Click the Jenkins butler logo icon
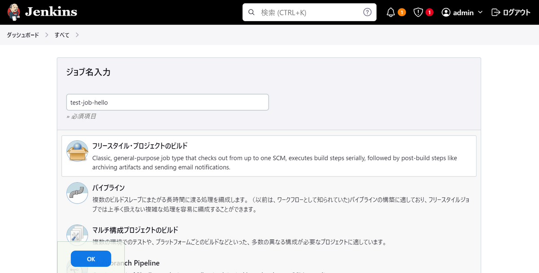Viewport: 539px width, 273px height. pyautogui.click(x=14, y=12)
